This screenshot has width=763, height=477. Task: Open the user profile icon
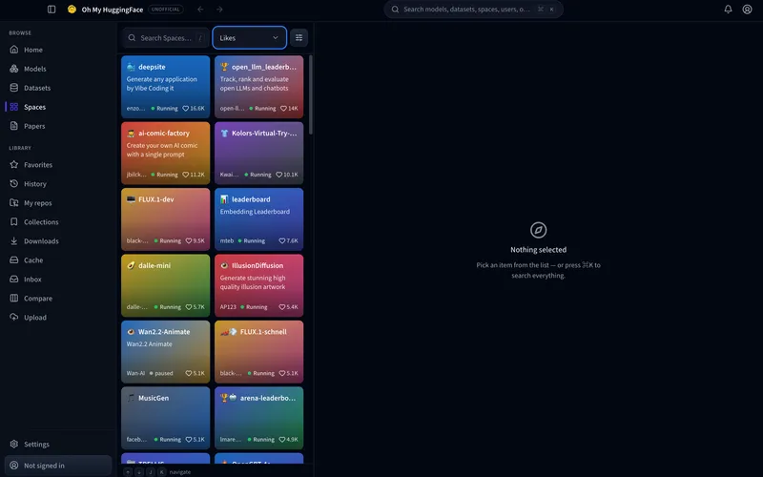pyautogui.click(x=747, y=10)
